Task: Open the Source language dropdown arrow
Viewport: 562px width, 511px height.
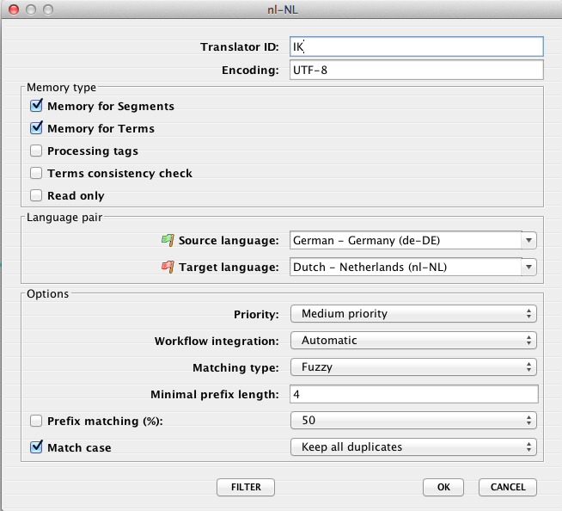Action: (529, 240)
